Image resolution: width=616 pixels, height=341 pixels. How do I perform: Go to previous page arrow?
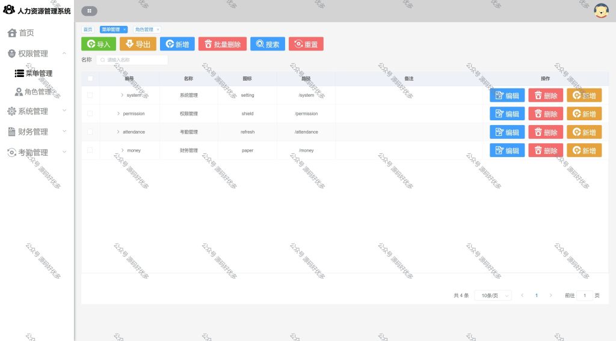pyautogui.click(x=522, y=295)
